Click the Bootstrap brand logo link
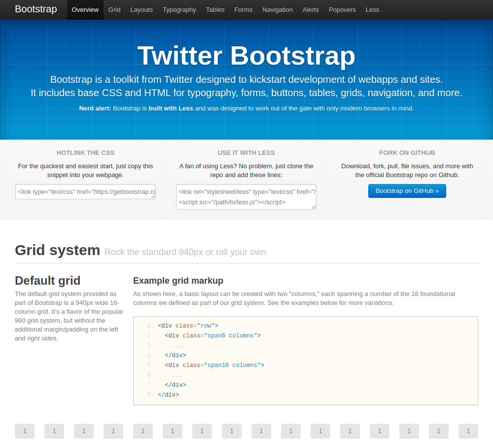 click(x=36, y=9)
